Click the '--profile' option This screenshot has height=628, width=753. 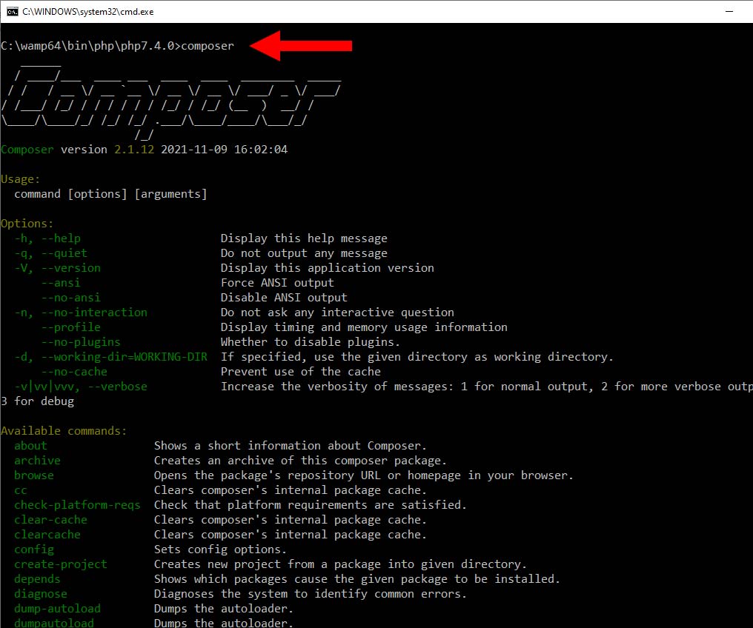pos(70,327)
